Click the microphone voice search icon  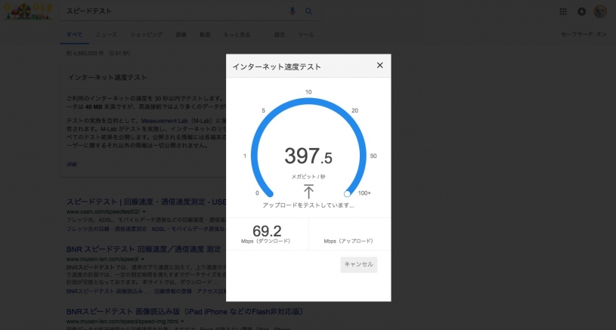tap(293, 11)
